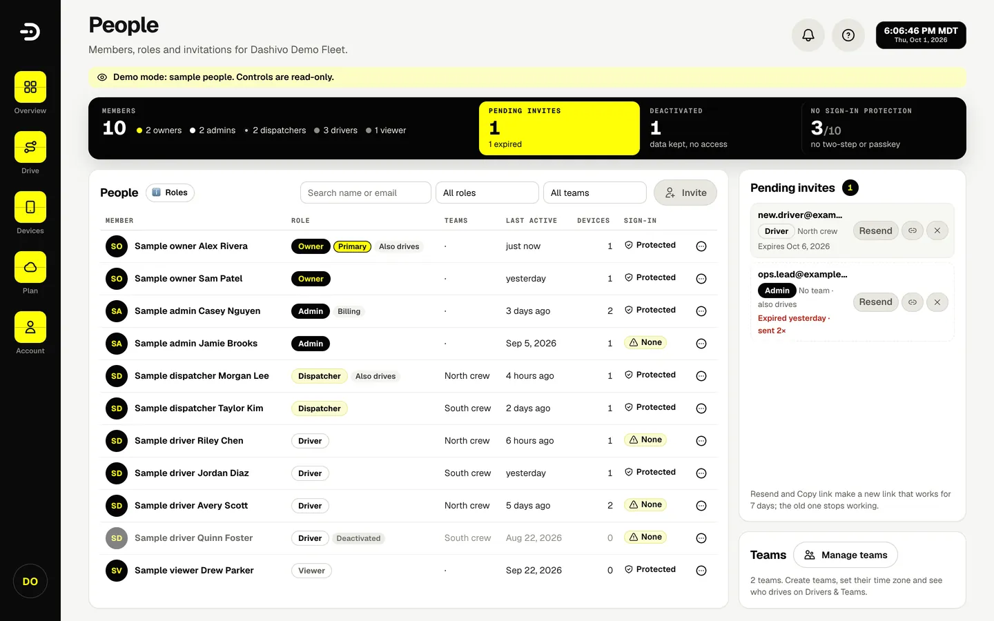
Task: Open row menu for Quinn Foster
Action: tap(701, 538)
